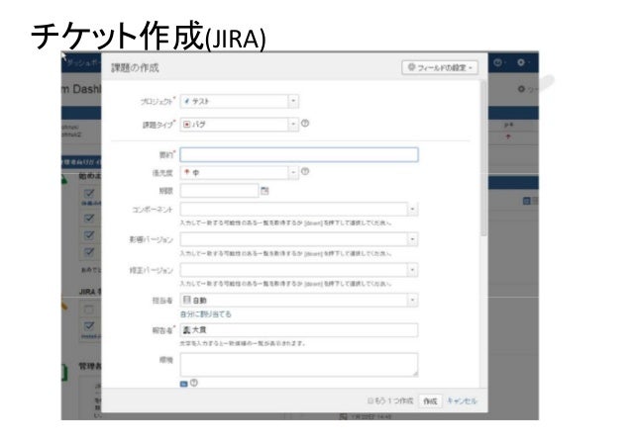Open the settings gear in top navigation bar
This screenshot has height=446, width=632.
pos(521,62)
